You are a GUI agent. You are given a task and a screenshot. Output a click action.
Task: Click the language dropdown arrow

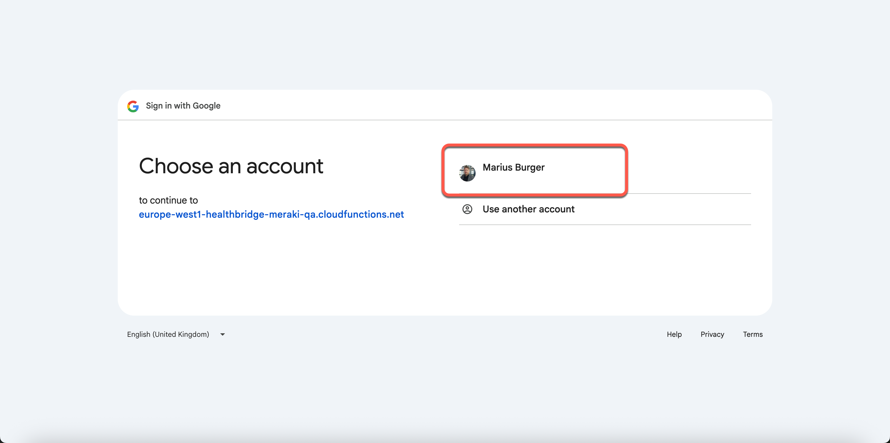tap(222, 334)
